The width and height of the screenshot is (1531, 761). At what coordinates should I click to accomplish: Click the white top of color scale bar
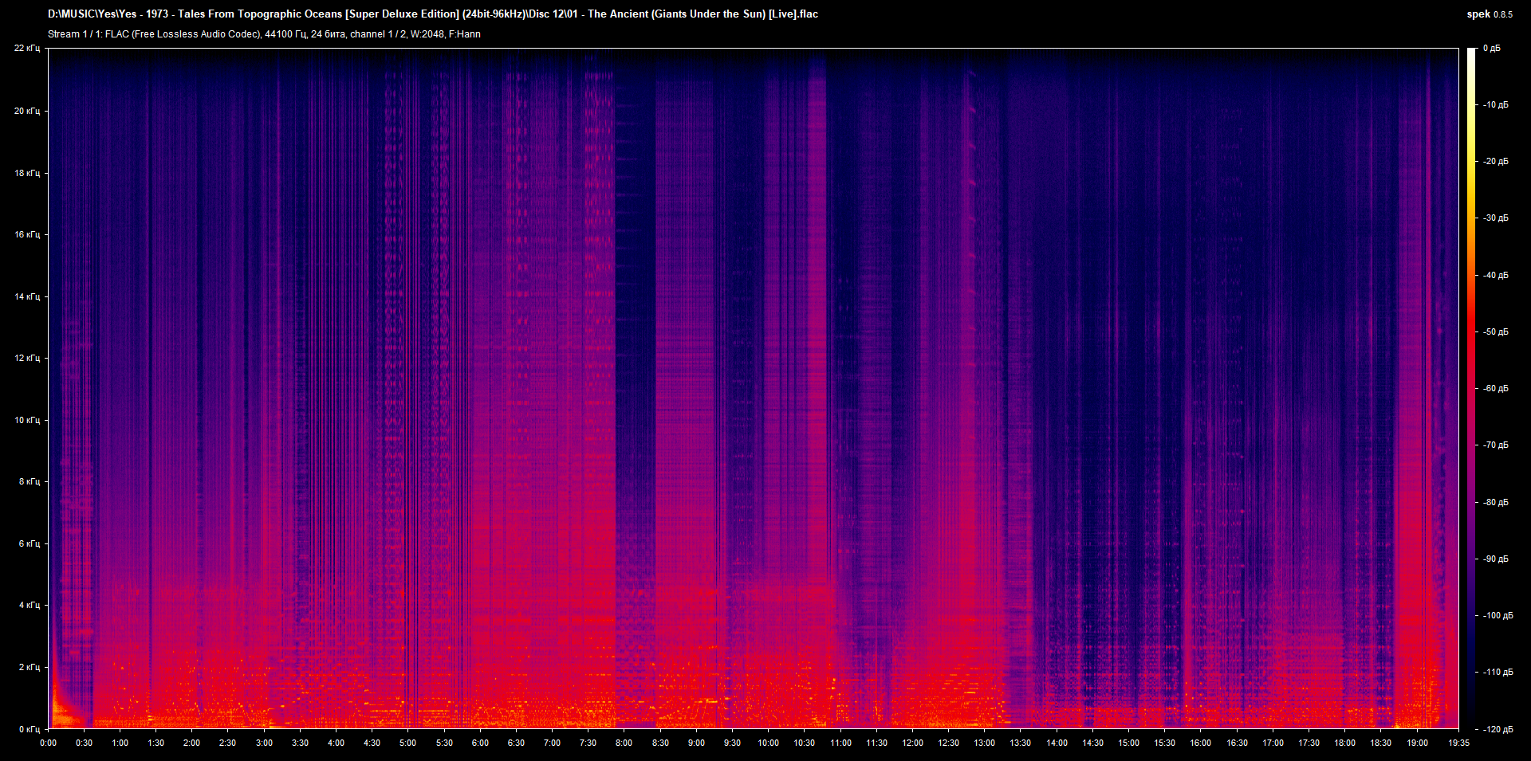pyautogui.click(x=1471, y=56)
